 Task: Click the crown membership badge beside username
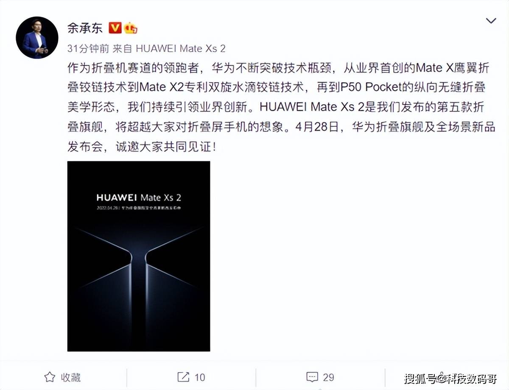click(131, 28)
